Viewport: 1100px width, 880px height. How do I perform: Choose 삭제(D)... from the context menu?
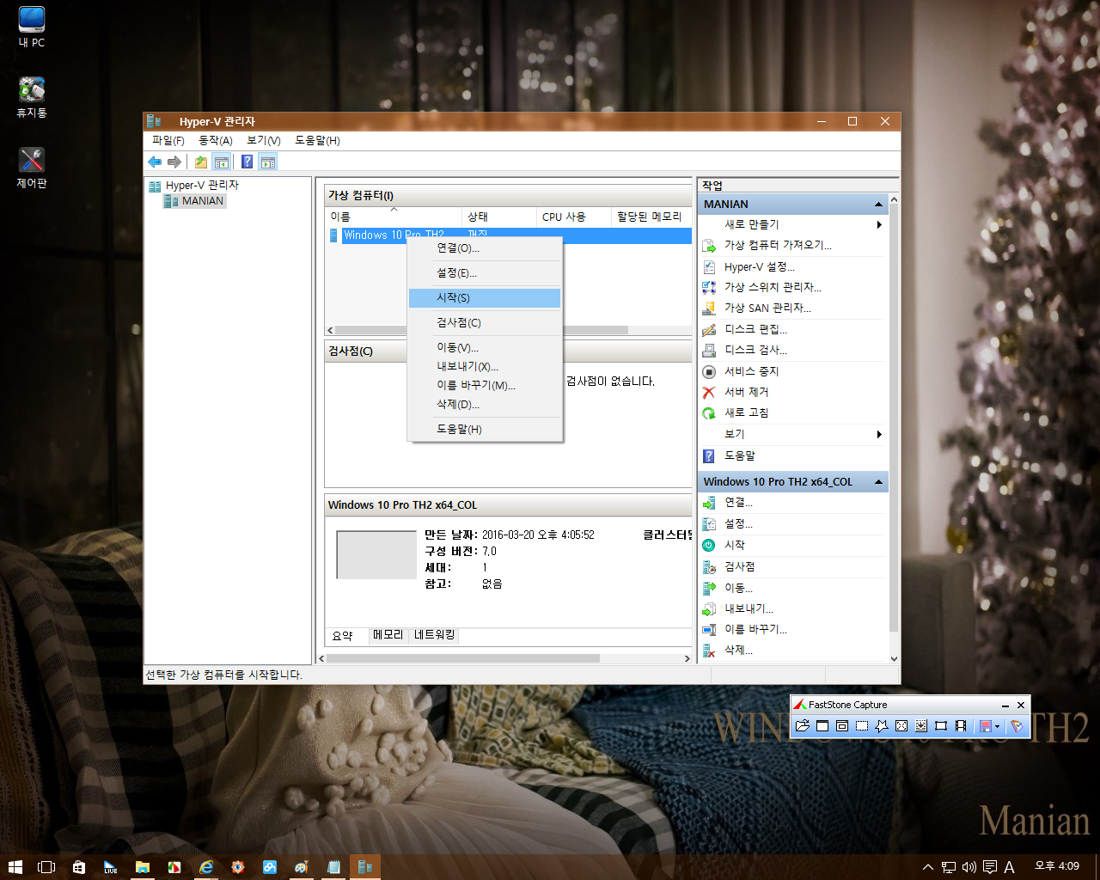coord(485,405)
